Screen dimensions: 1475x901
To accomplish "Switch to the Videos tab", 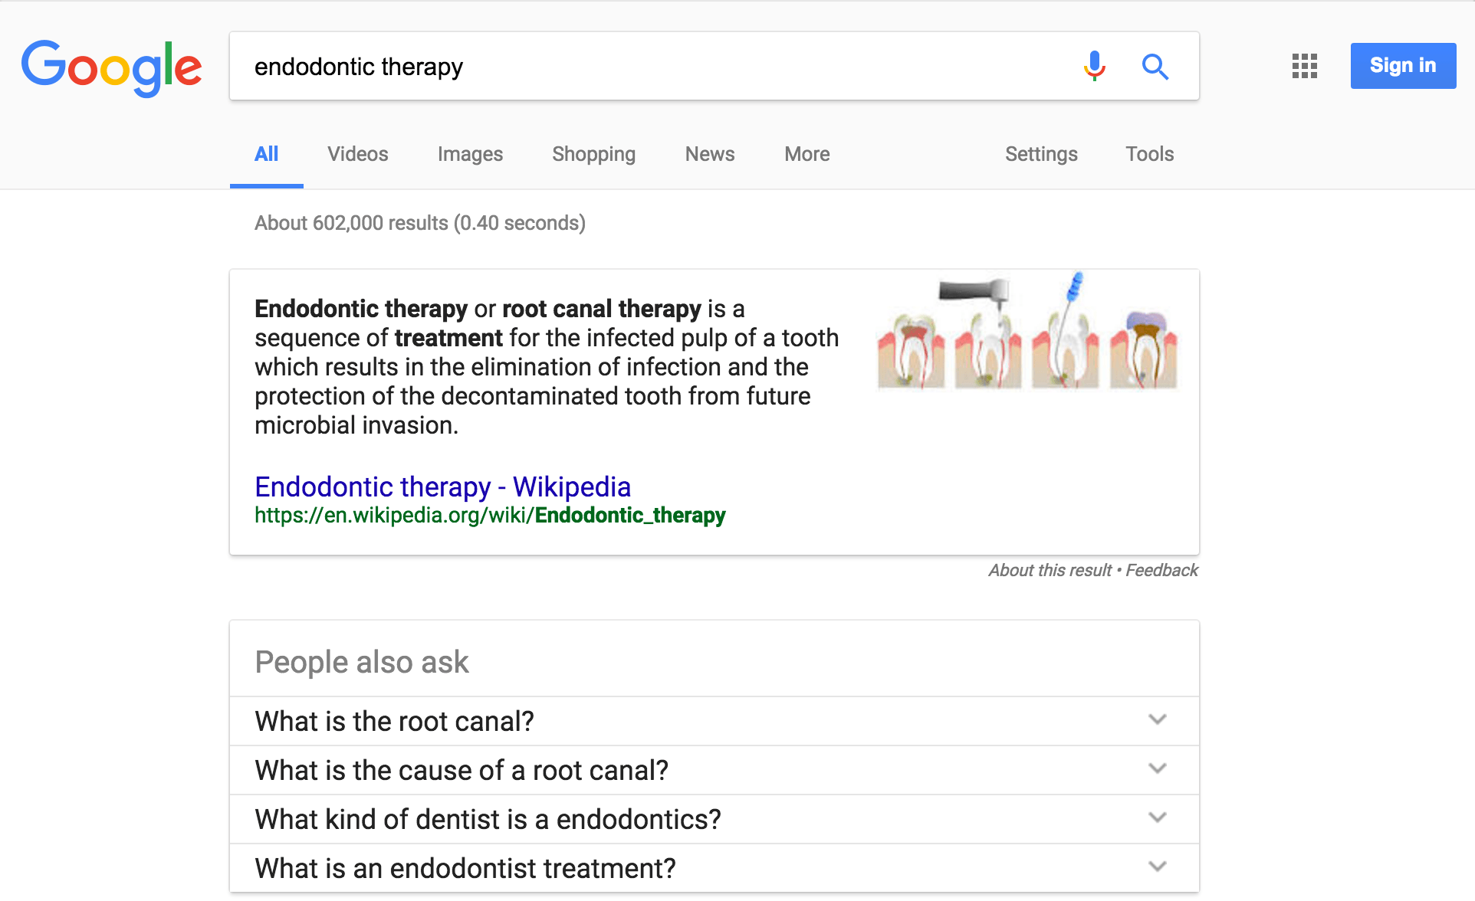I will (357, 154).
